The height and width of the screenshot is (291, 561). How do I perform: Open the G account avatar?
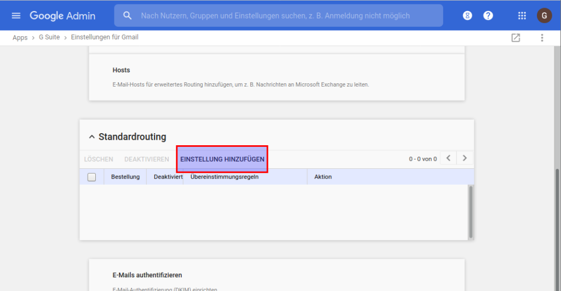[x=544, y=15]
